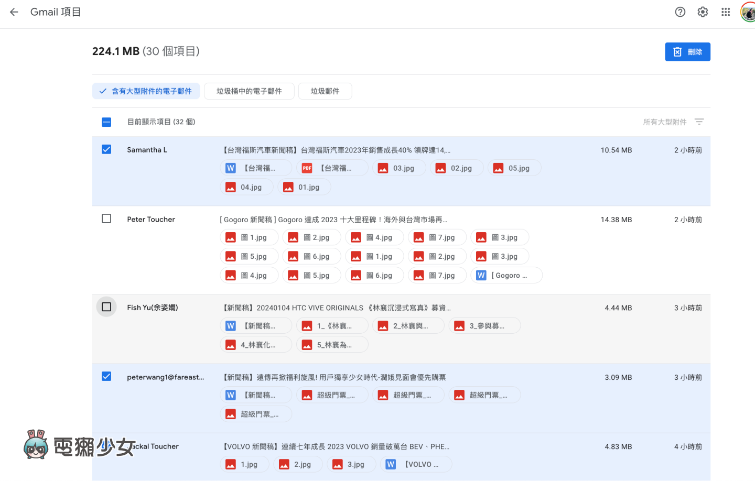Open the 03.jpg attachment
The height and width of the screenshot is (481, 755).
pyautogui.click(x=399, y=168)
